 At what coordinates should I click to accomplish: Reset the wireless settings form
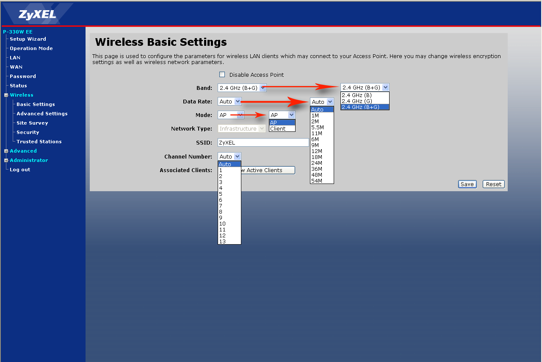click(494, 184)
